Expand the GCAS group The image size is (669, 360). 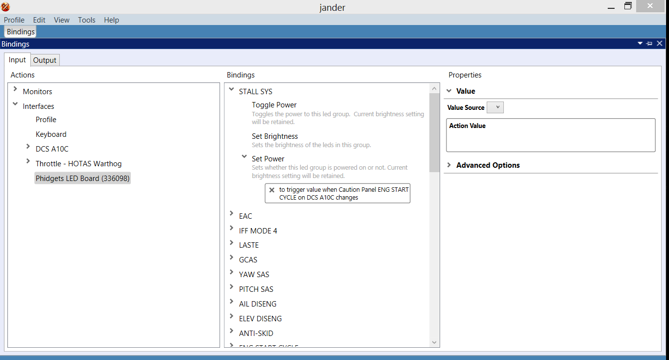(231, 257)
